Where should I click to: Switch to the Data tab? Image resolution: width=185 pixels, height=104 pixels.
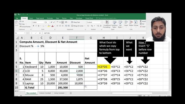58,18
